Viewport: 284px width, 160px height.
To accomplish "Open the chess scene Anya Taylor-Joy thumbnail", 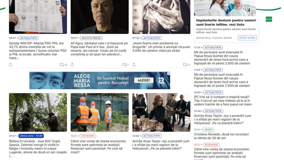I will [161, 112].
